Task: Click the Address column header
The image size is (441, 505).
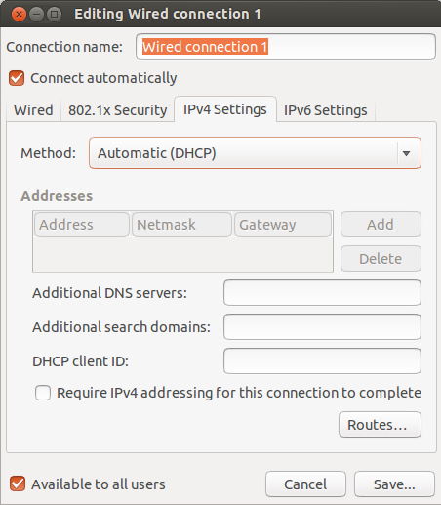Action: click(82, 225)
